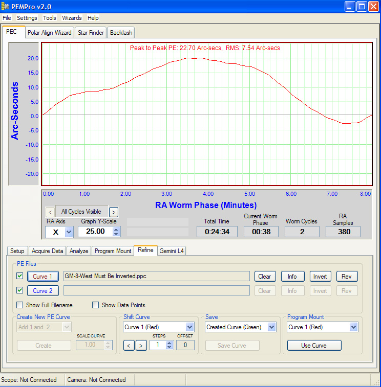This screenshot has width=381, height=387.
Task: Click the STEPS value field
Action: click(x=158, y=345)
